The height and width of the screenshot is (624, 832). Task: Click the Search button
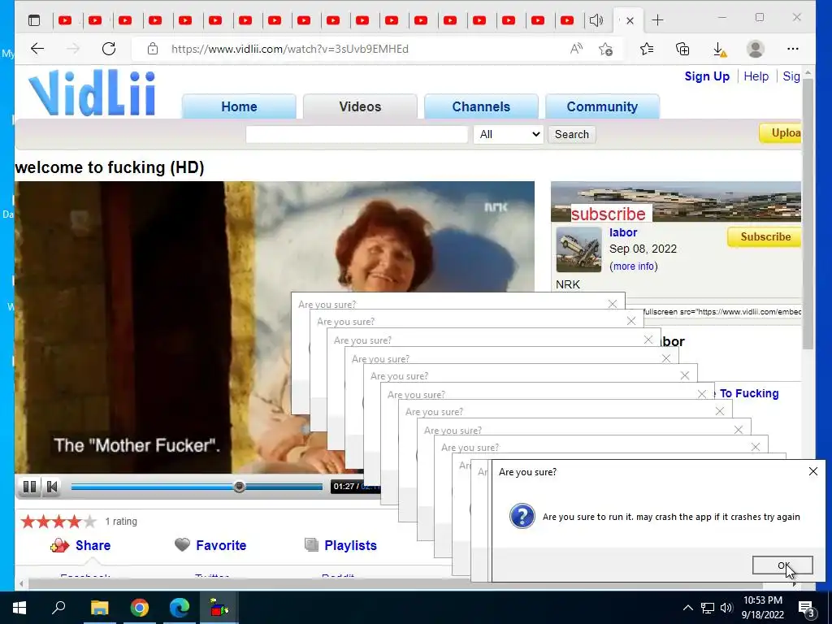point(571,134)
